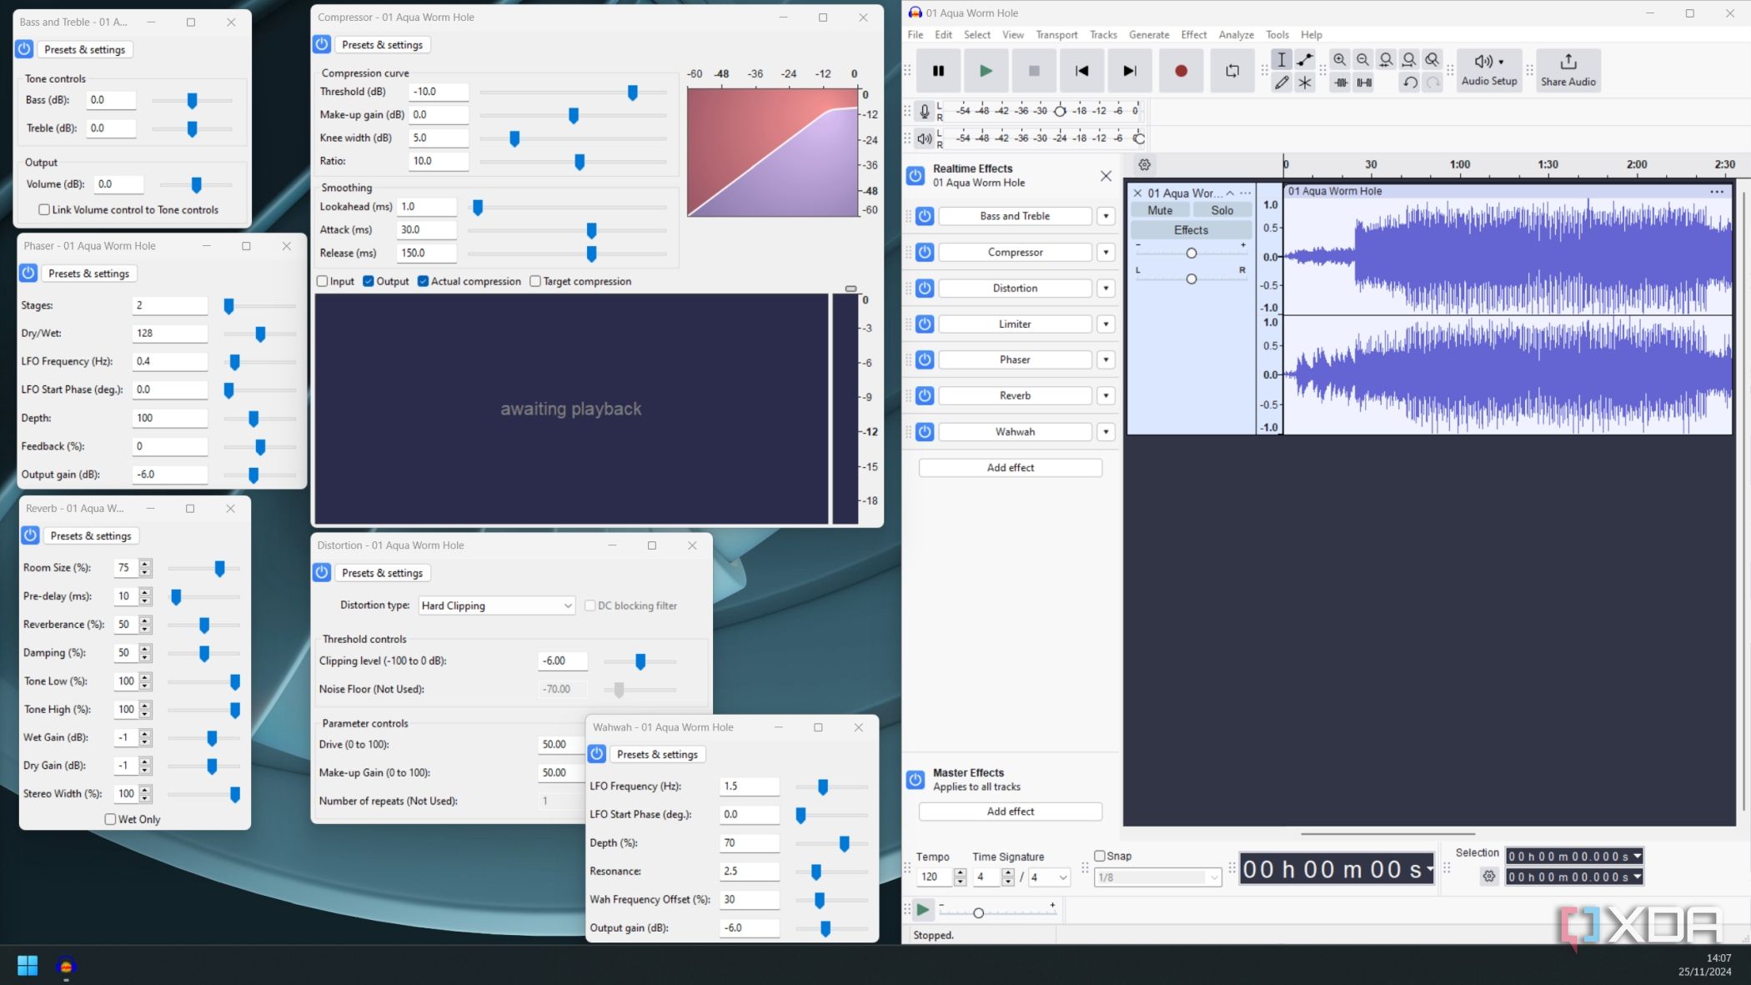Viewport: 1751px width, 985px height.
Task: Expand the Limiter effect dropdown arrow
Action: coord(1106,324)
